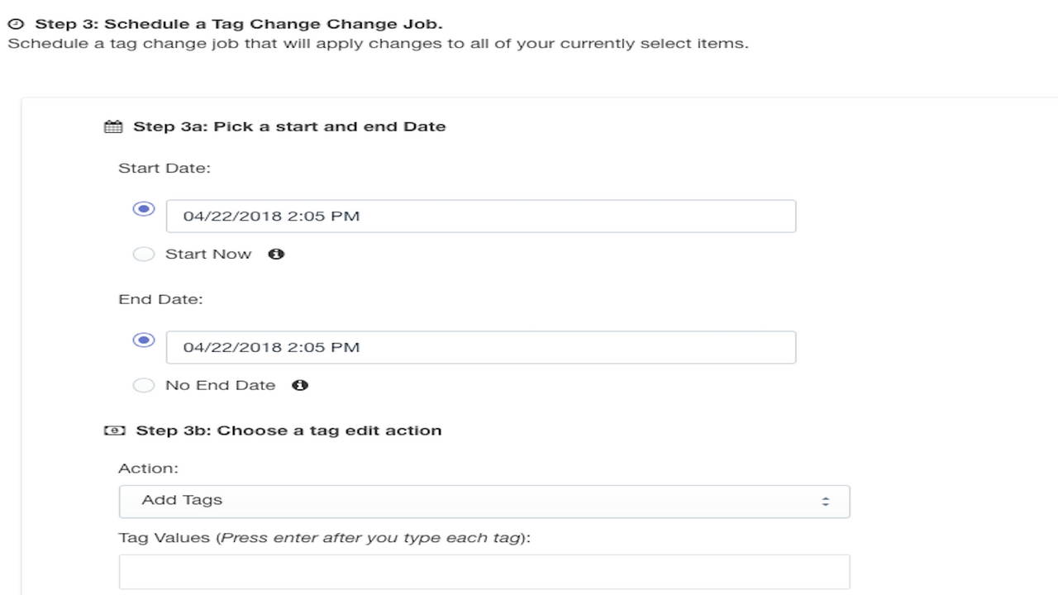
Task: Select the Add Tags text in the dropdown
Action: pos(180,500)
